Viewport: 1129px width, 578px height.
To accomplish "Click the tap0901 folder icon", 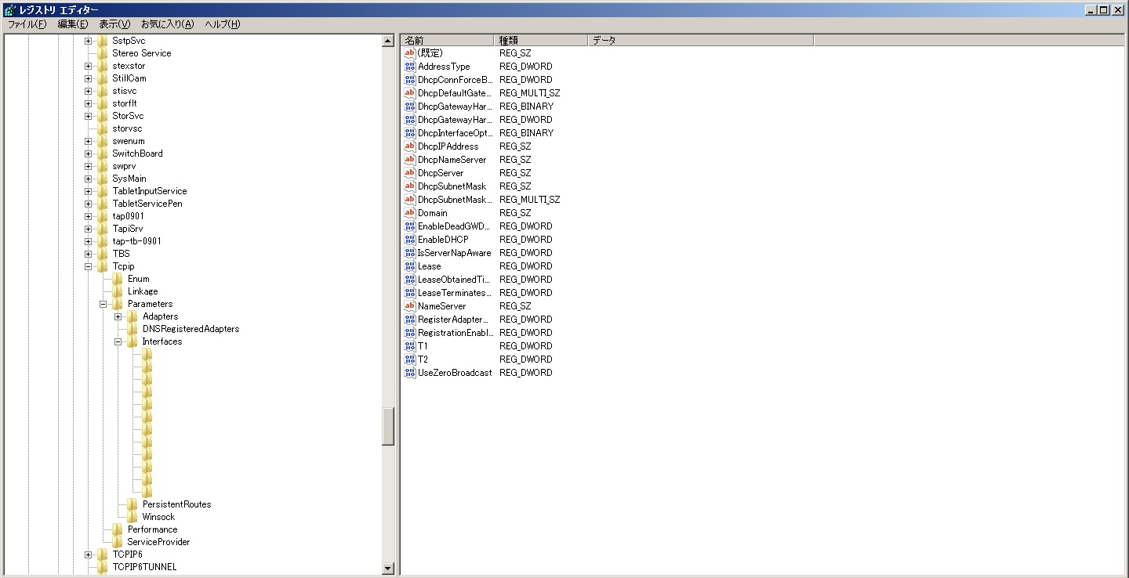I will point(102,216).
